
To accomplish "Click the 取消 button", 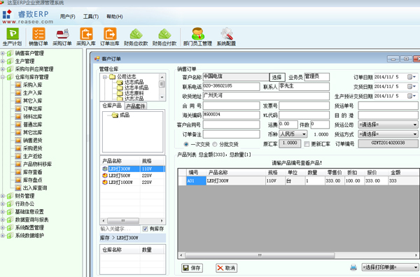I will 226,268.
